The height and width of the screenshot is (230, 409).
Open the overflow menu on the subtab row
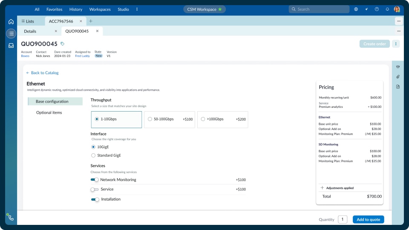click(399, 31)
